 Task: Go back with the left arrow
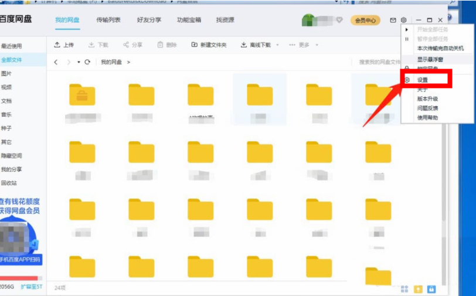(x=56, y=62)
